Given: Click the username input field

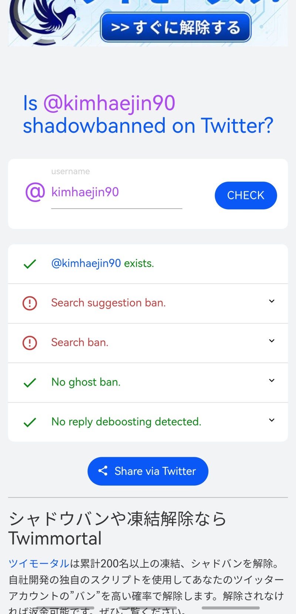Looking at the screenshot, I should [x=117, y=192].
